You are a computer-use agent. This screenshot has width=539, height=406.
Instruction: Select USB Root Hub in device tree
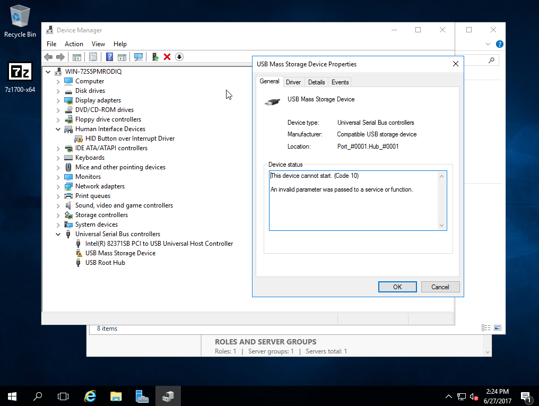pos(105,263)
